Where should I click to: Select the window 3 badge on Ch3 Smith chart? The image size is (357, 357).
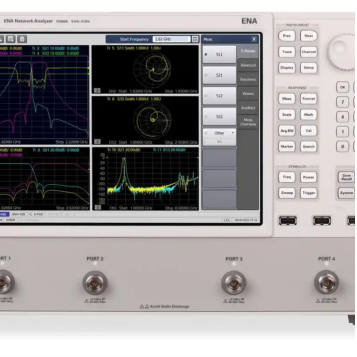click(x=97, y=142)
